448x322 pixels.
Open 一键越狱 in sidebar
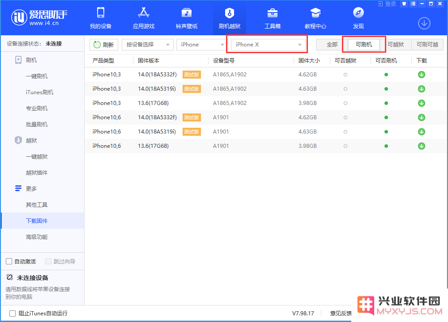point(37,157)
